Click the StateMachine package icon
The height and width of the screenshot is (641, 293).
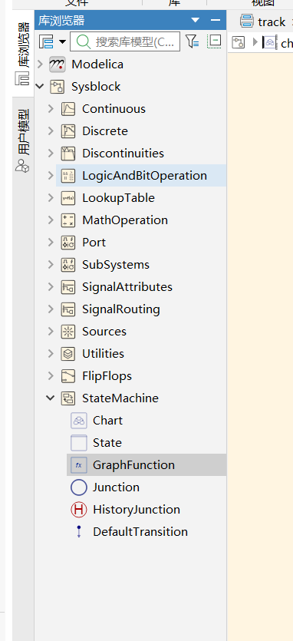tap(68, 398)
